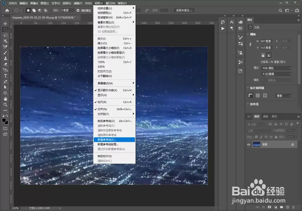Choose 新建参考线版面... menu item
This screenshot has width=302, height=211.
click(114, 144)
